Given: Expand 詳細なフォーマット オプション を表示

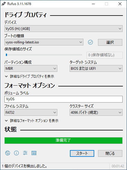Looking at the screenshot, I should click(x=32, y=121).
